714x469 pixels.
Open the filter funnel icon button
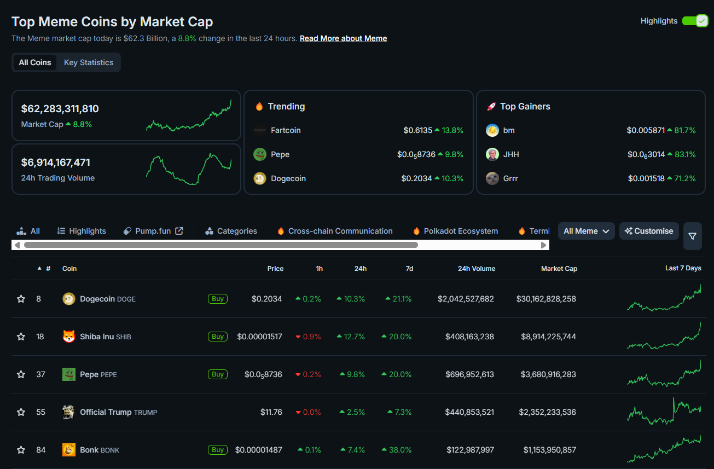693,236
